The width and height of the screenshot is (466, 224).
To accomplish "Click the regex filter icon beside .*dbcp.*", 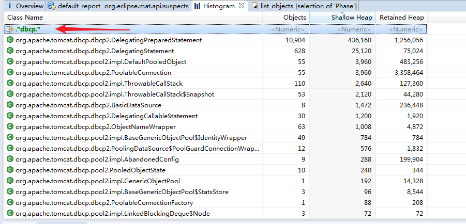I will pos(10,29).
